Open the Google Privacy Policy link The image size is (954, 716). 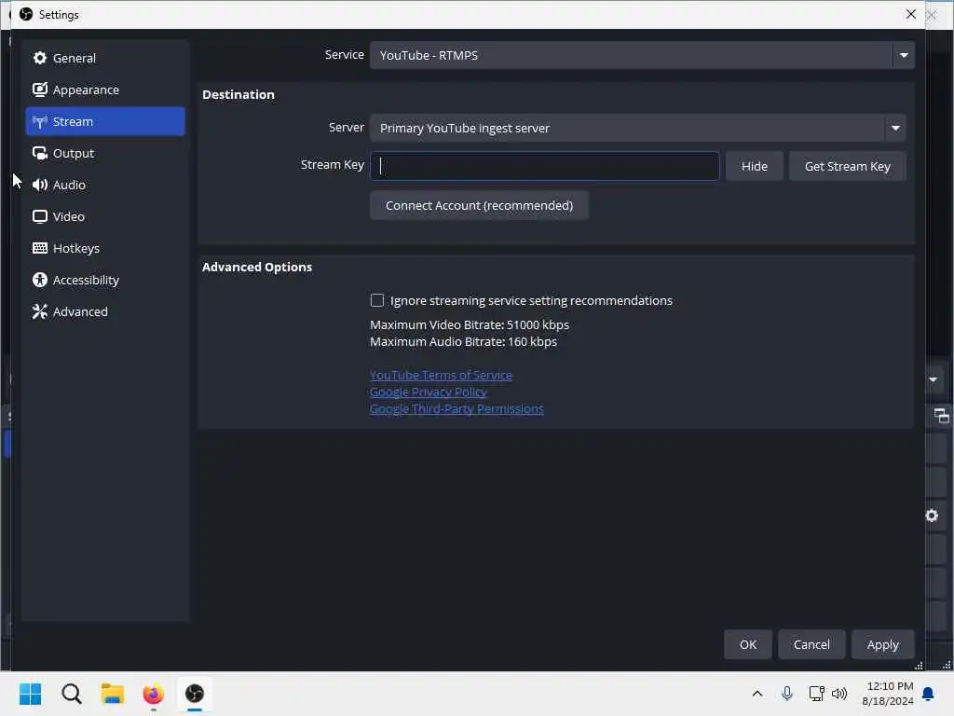[428, 392]
